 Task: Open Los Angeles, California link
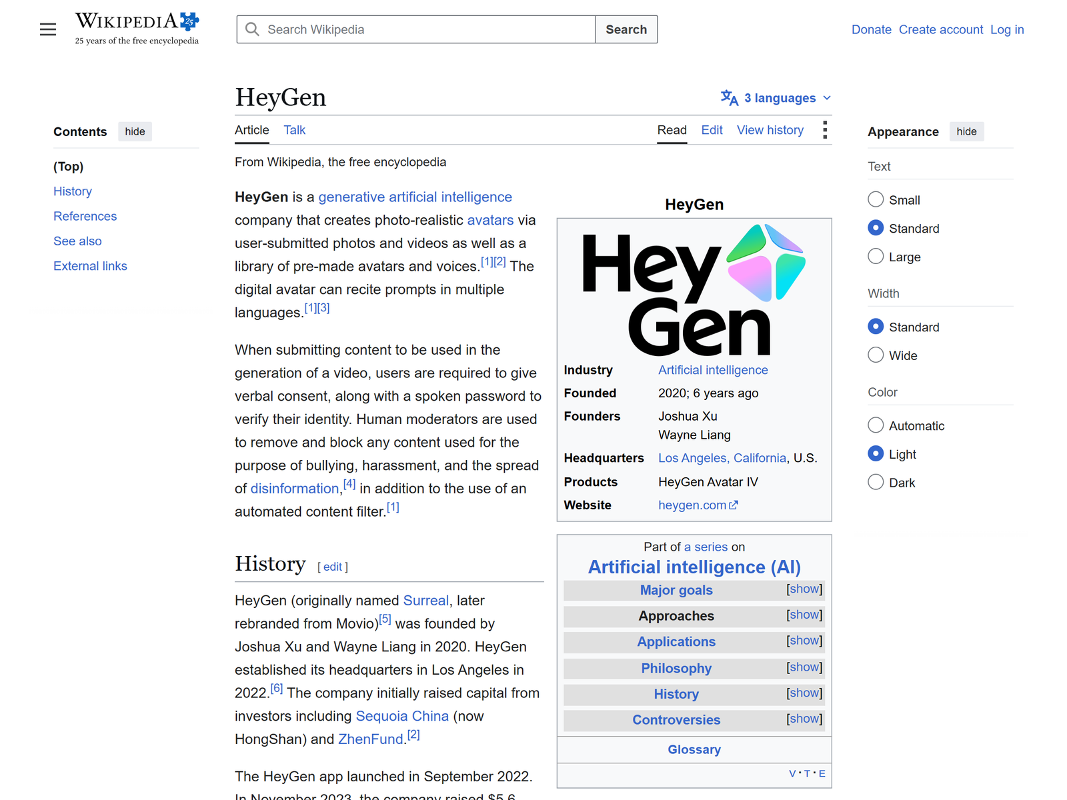(722, 458)
